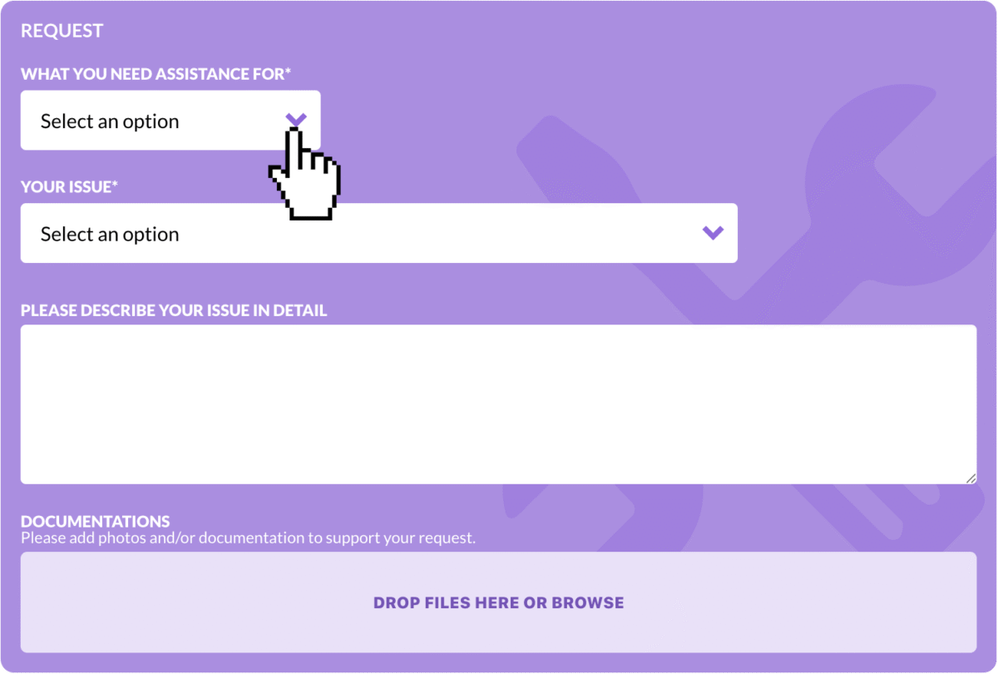Click the 'Your Issue' field label
998x674 pixels.
(x=69, y=186)
